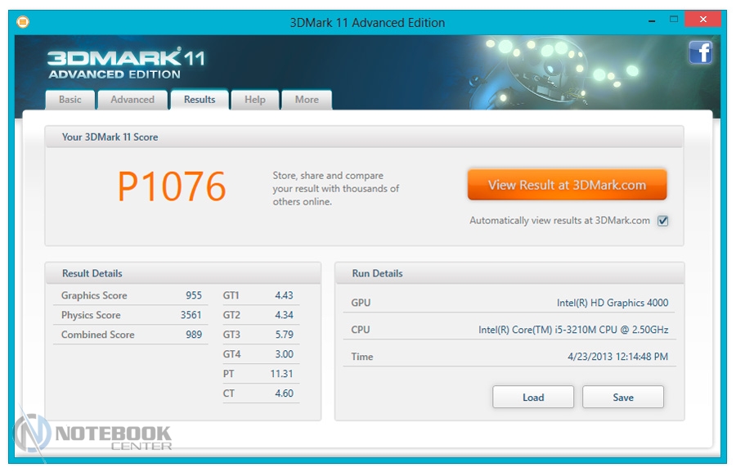Untick Automatically view results at 3DMark.com
This screenshot has width=736, height=472.
click(x=663, y=221)
